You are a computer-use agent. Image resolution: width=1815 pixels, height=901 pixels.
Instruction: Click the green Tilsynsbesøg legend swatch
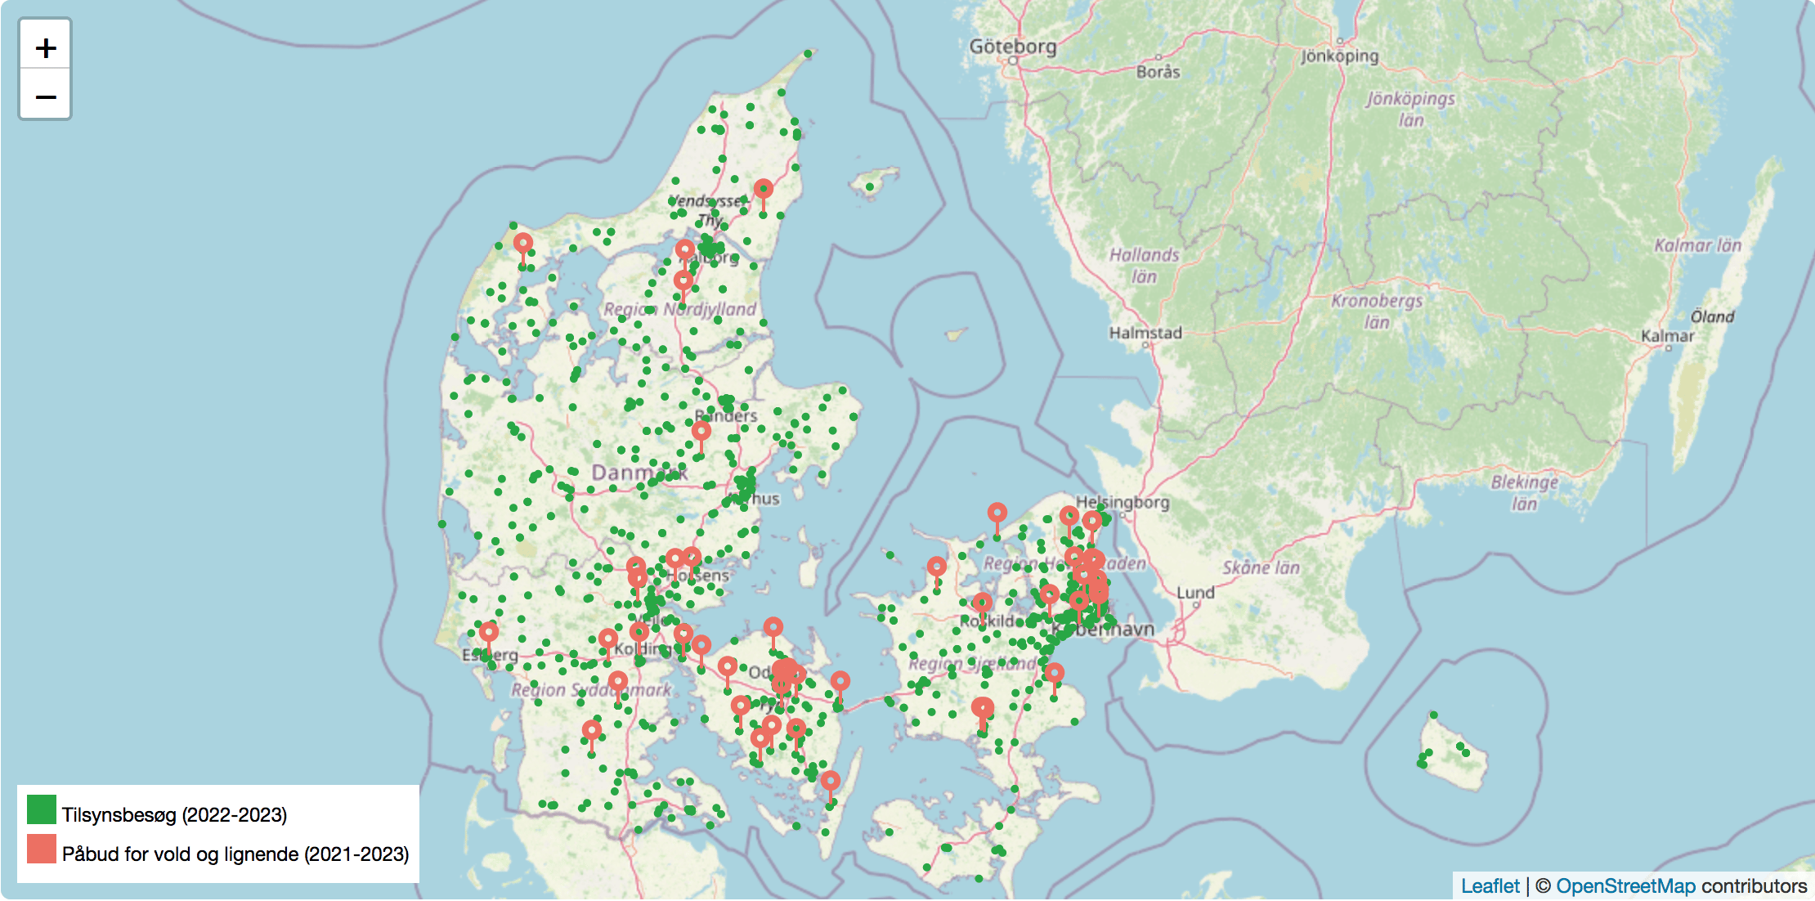click(x=42, y=809)
